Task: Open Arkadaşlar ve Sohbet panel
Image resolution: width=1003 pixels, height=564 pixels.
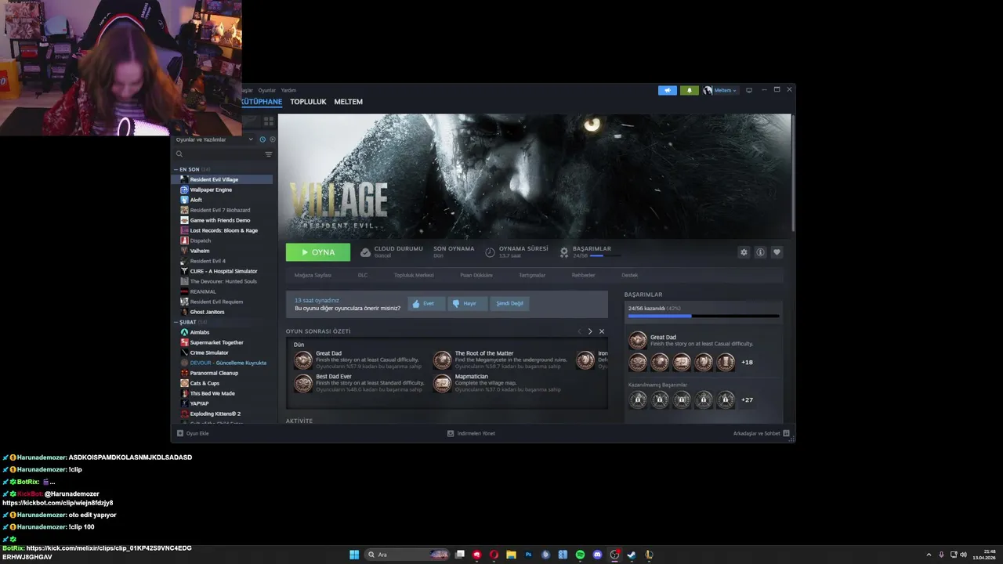Action: (x=760, y=433)
